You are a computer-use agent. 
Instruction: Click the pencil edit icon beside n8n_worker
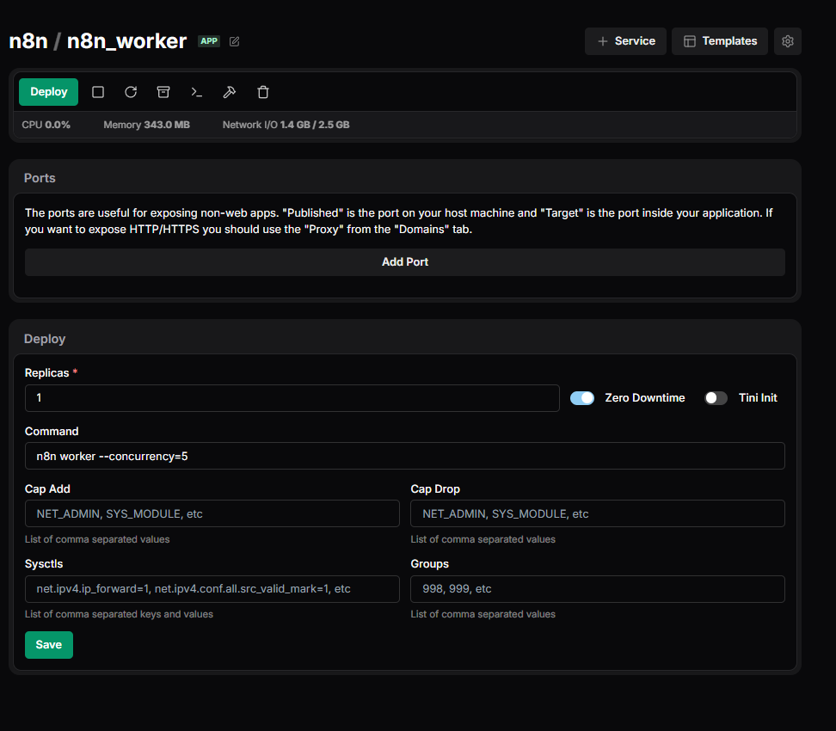(x=235, y=41)
